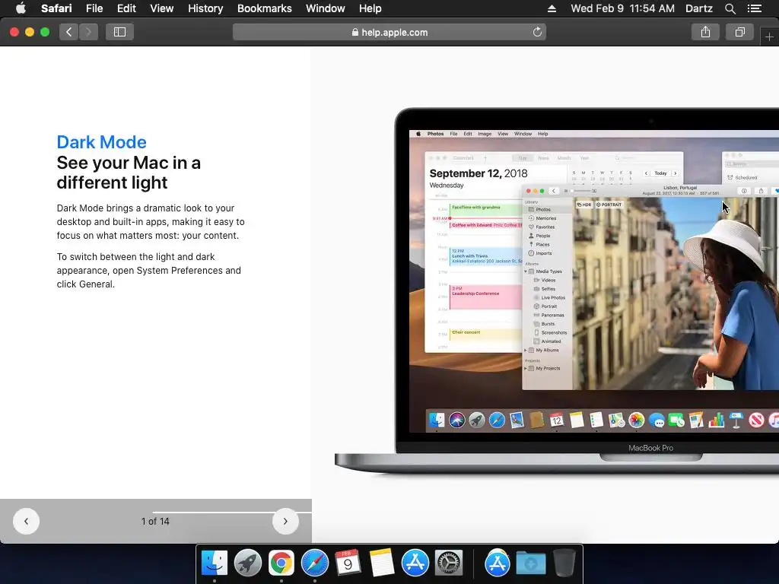This screenshot has height=584, width=779.
Task: Open the Safari menu
Action: pyautogui.click(x=56, y=8)
